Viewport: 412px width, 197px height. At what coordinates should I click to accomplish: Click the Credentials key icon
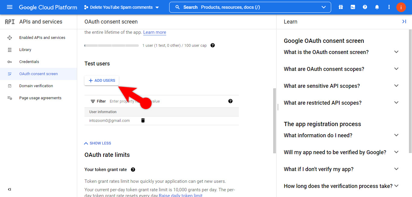click(x=10, y=62)
